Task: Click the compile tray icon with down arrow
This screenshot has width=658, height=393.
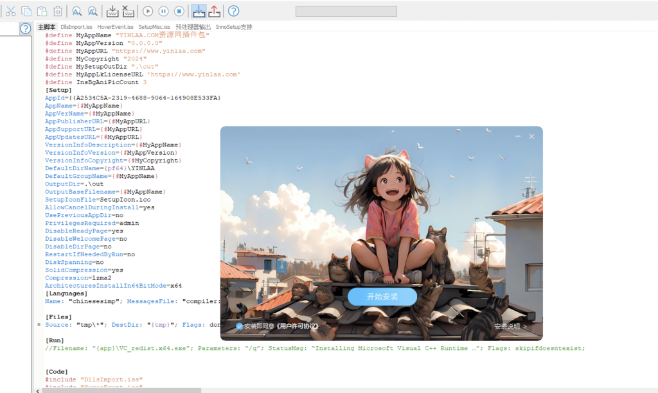Action: coord(112,12)
